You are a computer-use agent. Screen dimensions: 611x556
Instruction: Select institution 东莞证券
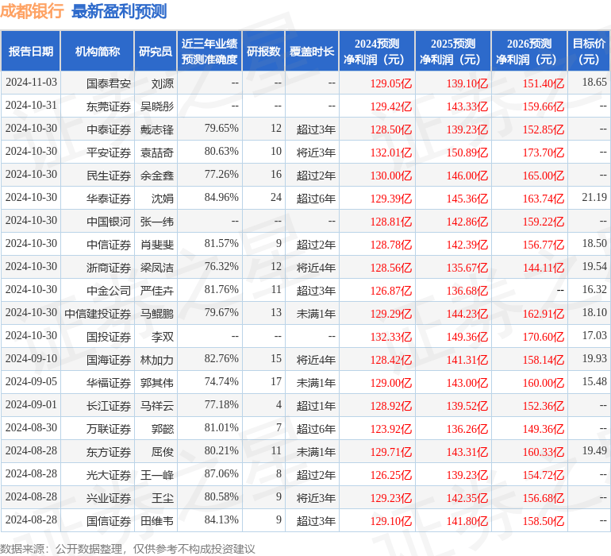click(109, 106)
